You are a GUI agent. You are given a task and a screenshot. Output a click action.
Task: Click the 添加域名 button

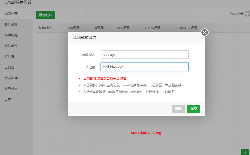coord(46,15)
